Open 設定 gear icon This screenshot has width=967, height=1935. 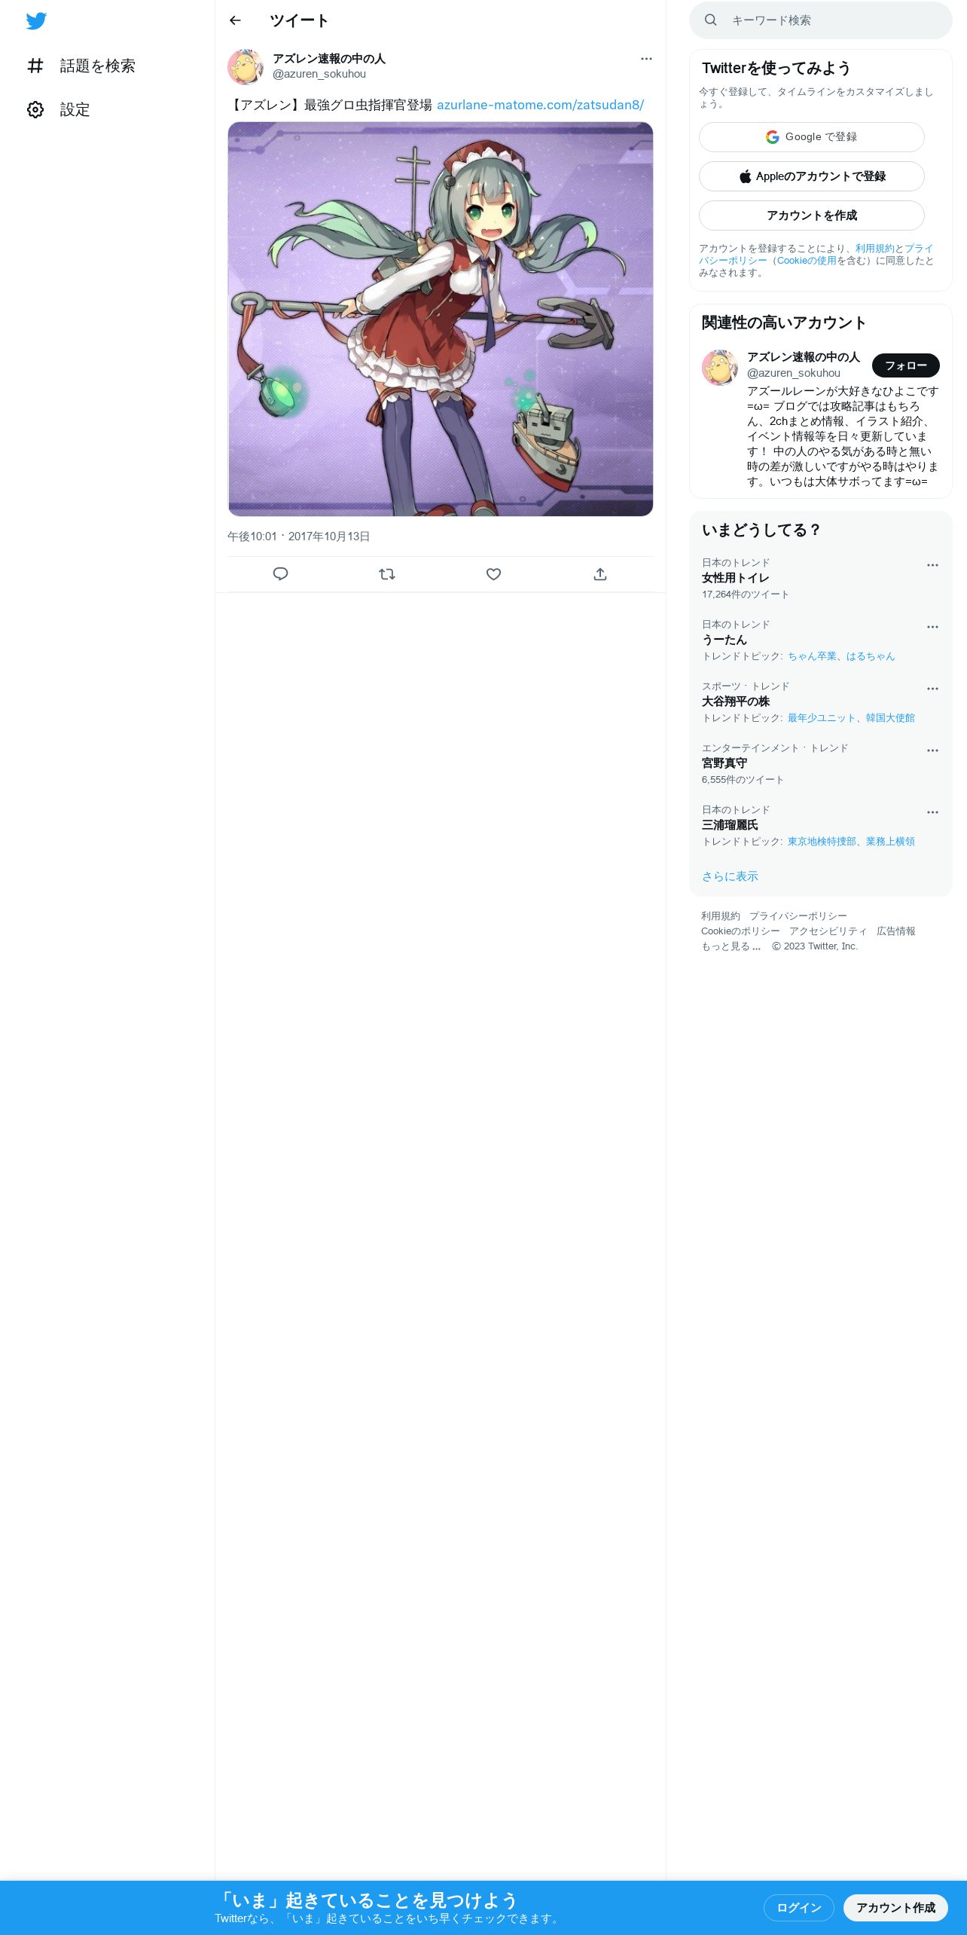coord(35,109)
